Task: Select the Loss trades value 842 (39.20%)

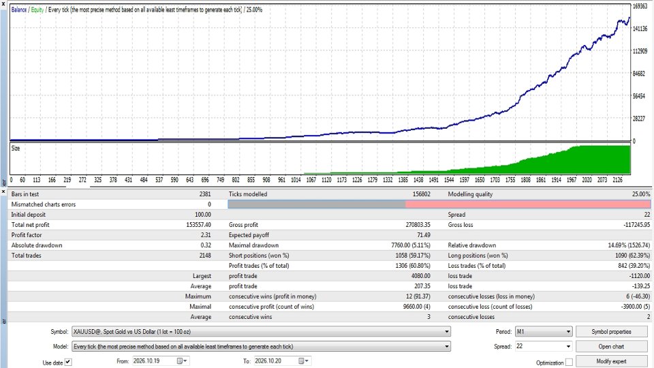Action: coord(634,266)
